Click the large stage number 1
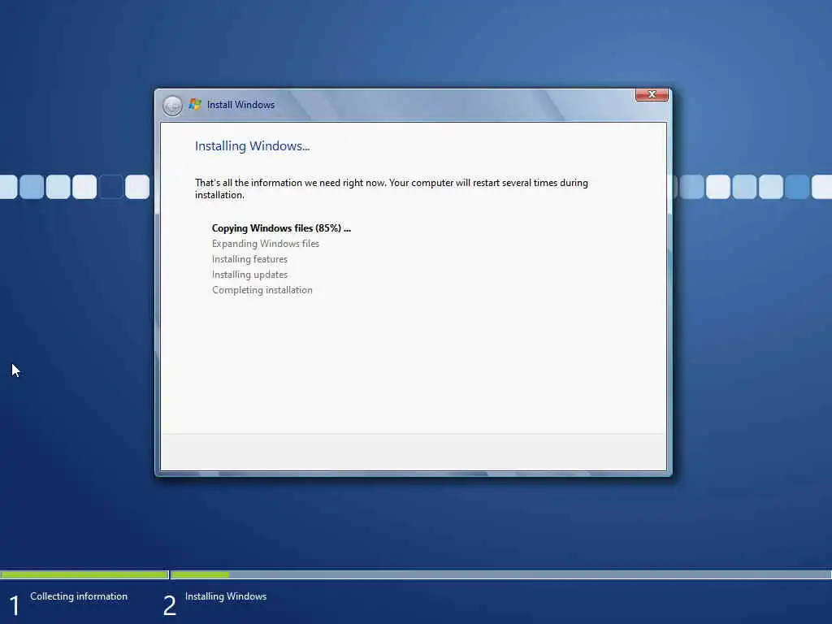Viewport: 832px width, 624px height. 15,605
